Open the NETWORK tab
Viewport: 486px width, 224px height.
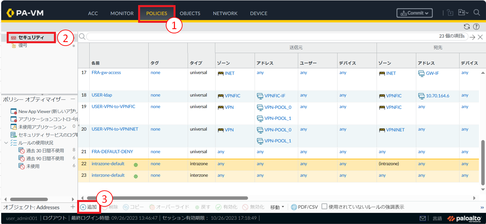pos(225,13)
